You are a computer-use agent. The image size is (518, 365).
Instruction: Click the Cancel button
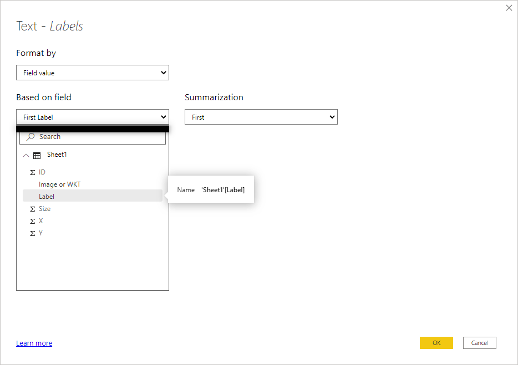[479, 343]
